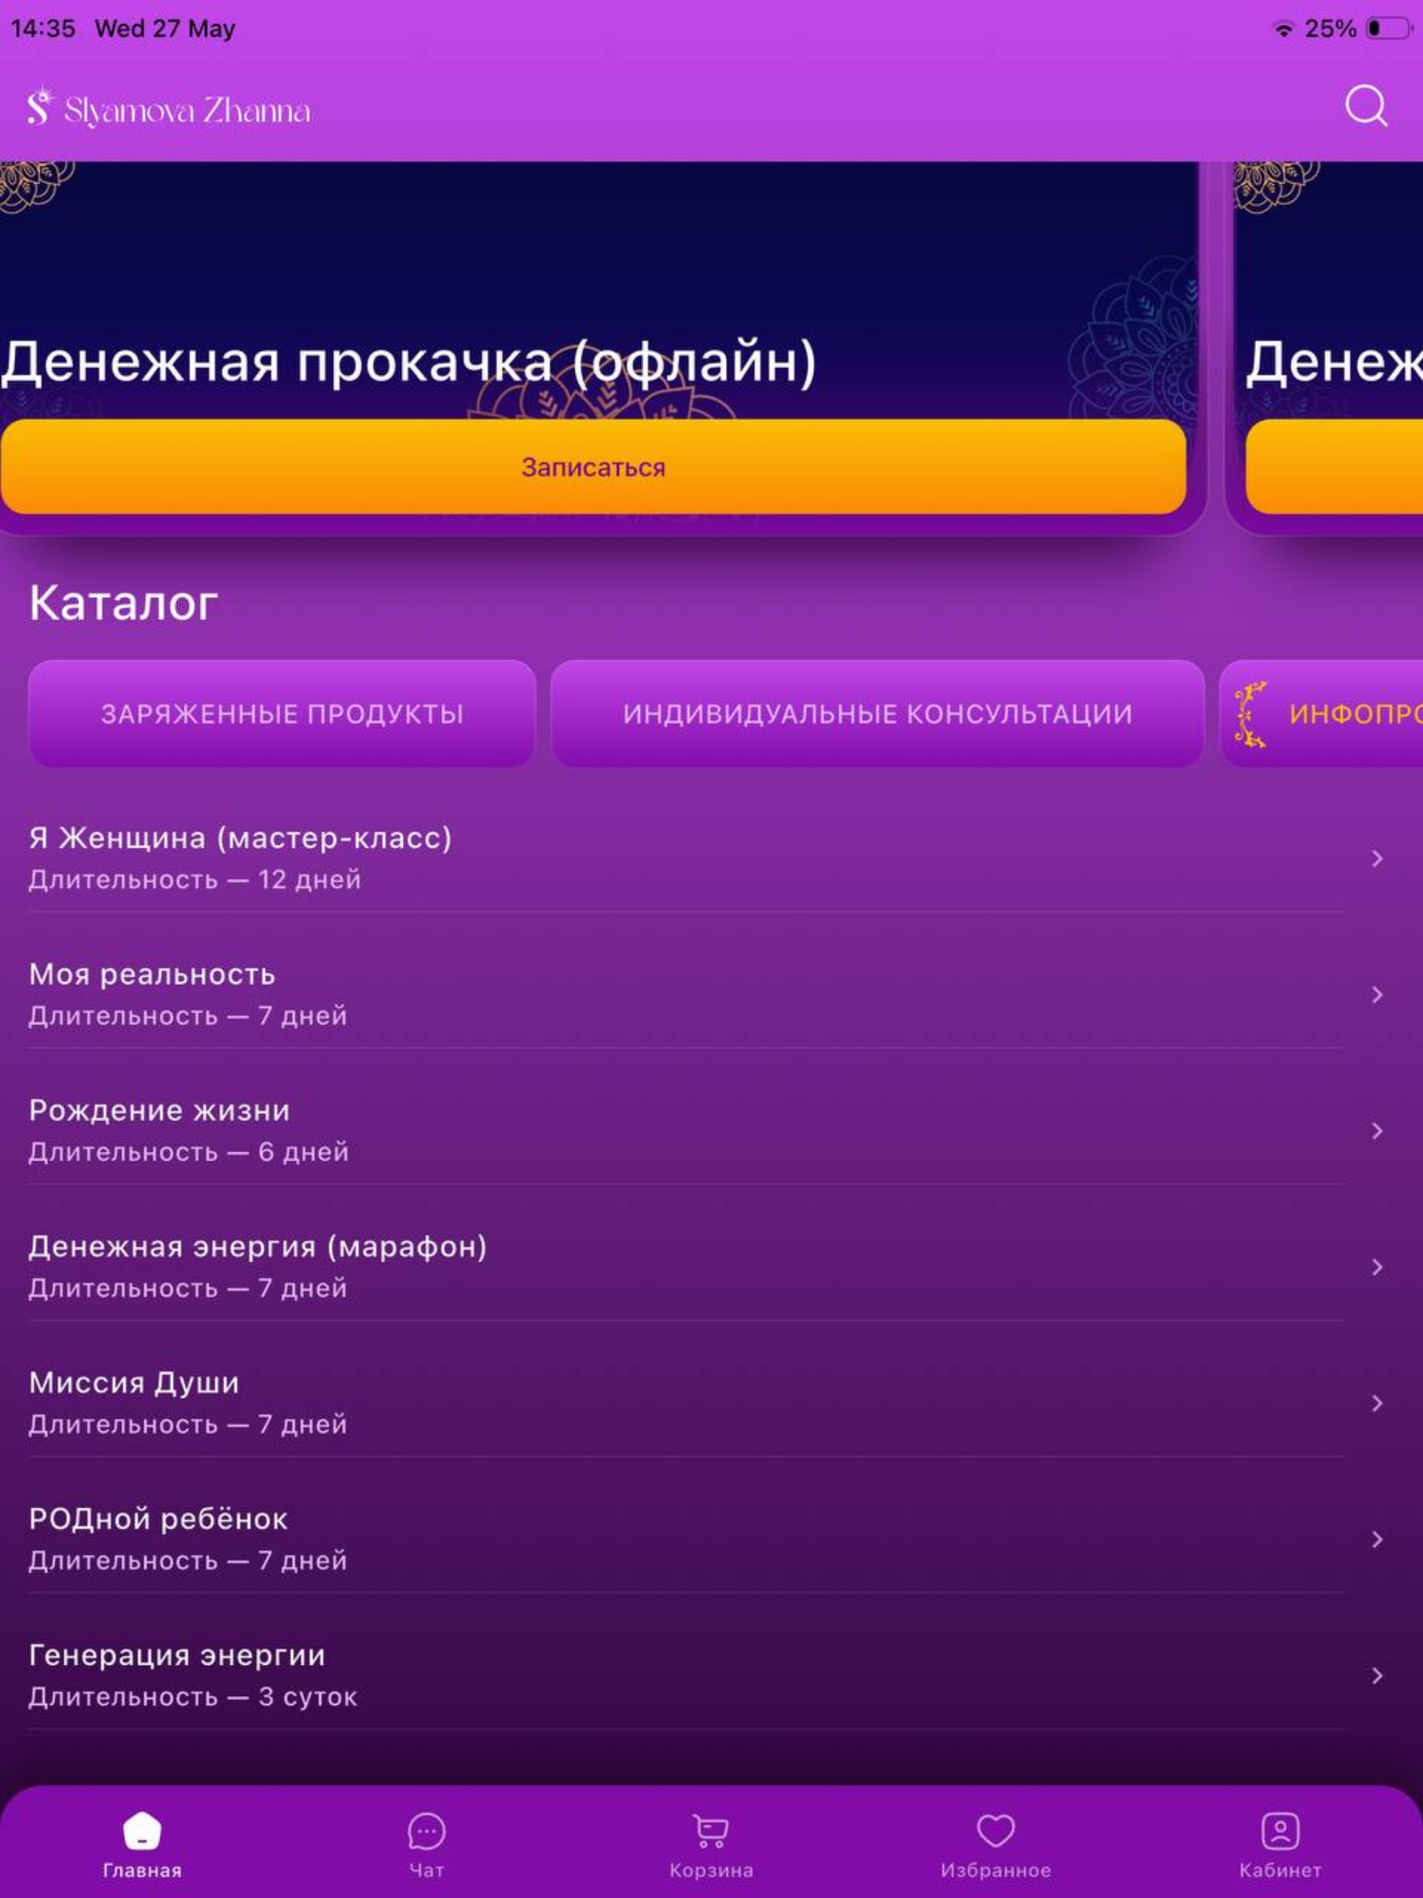Select the ИНФОПРО category tab
Viewport: 1423px width, 1898px height.
pyautogui.click(x=1322, y=714)
